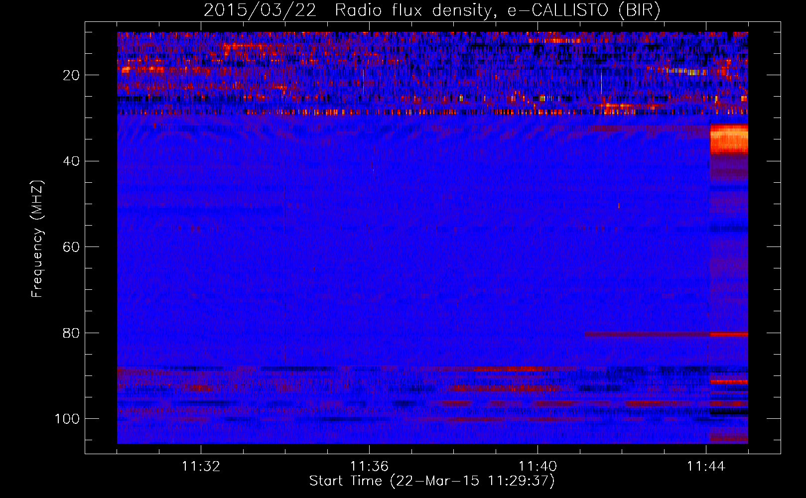Click the red horizontal band at 80 MHz
Screen dimensions: 806x498
(x=667, y=334)
